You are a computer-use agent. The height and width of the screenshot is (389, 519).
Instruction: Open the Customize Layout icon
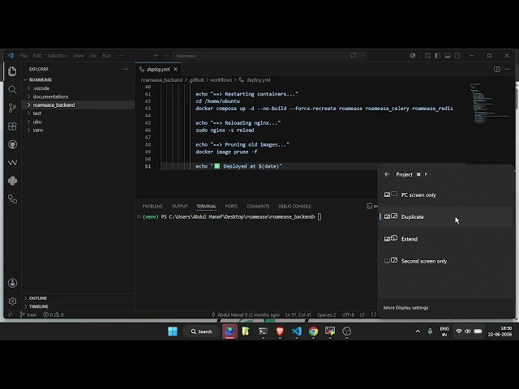pos(427,56)
